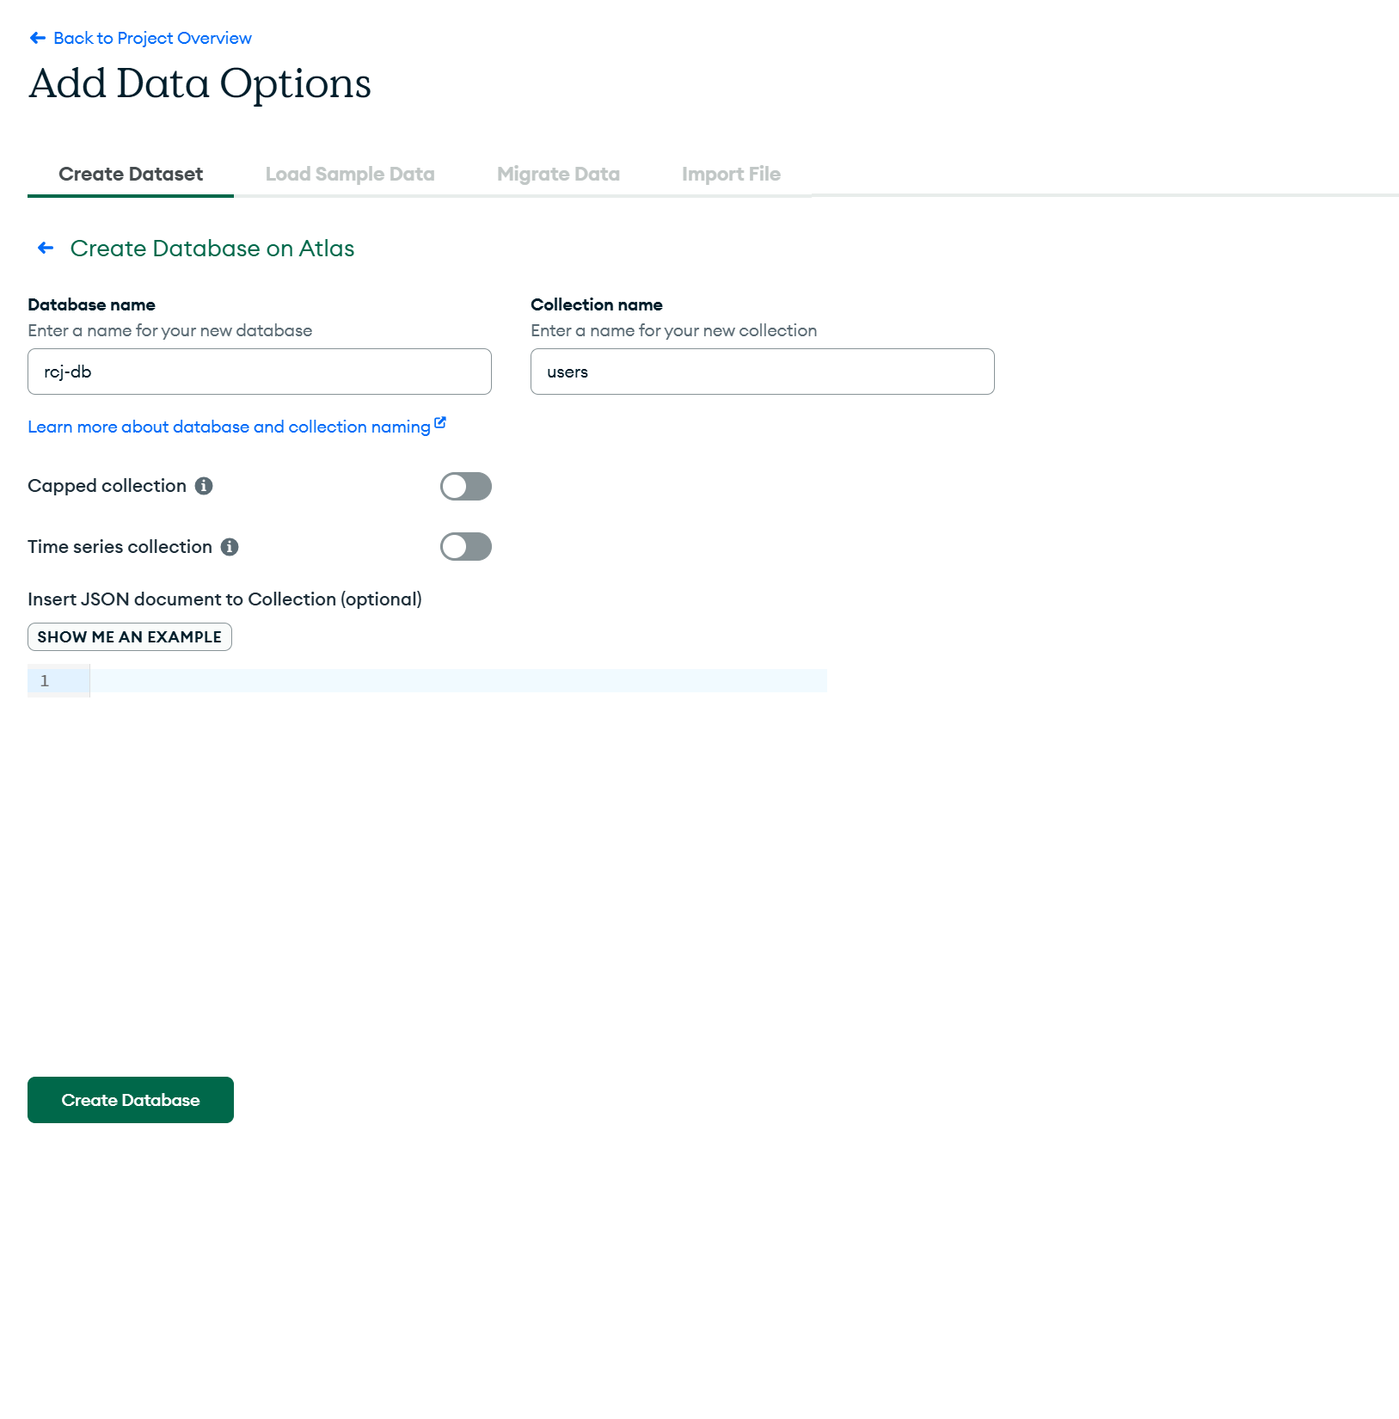Click the Capped collection label
The height and width of the screenshot is (1419, 1399).
[107, 486]
